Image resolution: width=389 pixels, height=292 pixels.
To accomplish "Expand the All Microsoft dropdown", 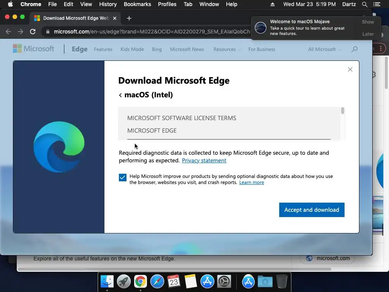I will point(324,49).
